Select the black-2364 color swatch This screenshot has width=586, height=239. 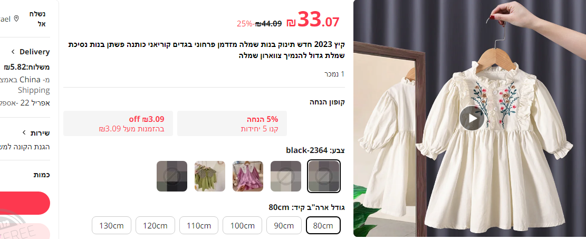click(x=324, y=176)
